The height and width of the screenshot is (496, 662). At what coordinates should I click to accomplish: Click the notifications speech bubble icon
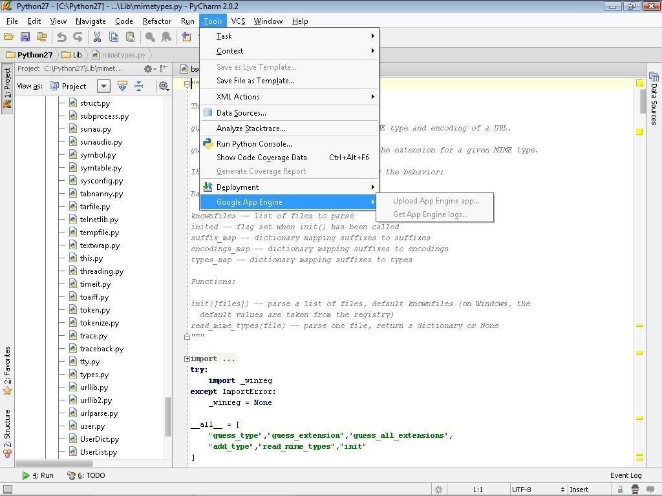[650, 490]
